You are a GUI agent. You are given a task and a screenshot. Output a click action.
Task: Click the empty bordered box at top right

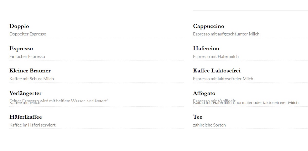point(250,5)
